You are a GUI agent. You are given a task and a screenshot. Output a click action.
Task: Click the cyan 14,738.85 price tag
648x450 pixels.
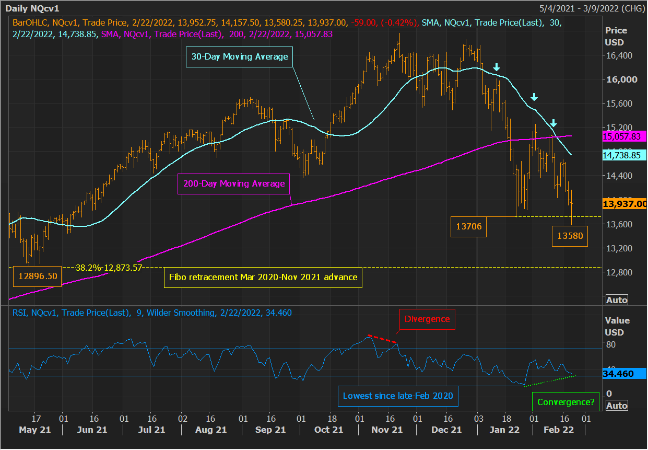625,155
